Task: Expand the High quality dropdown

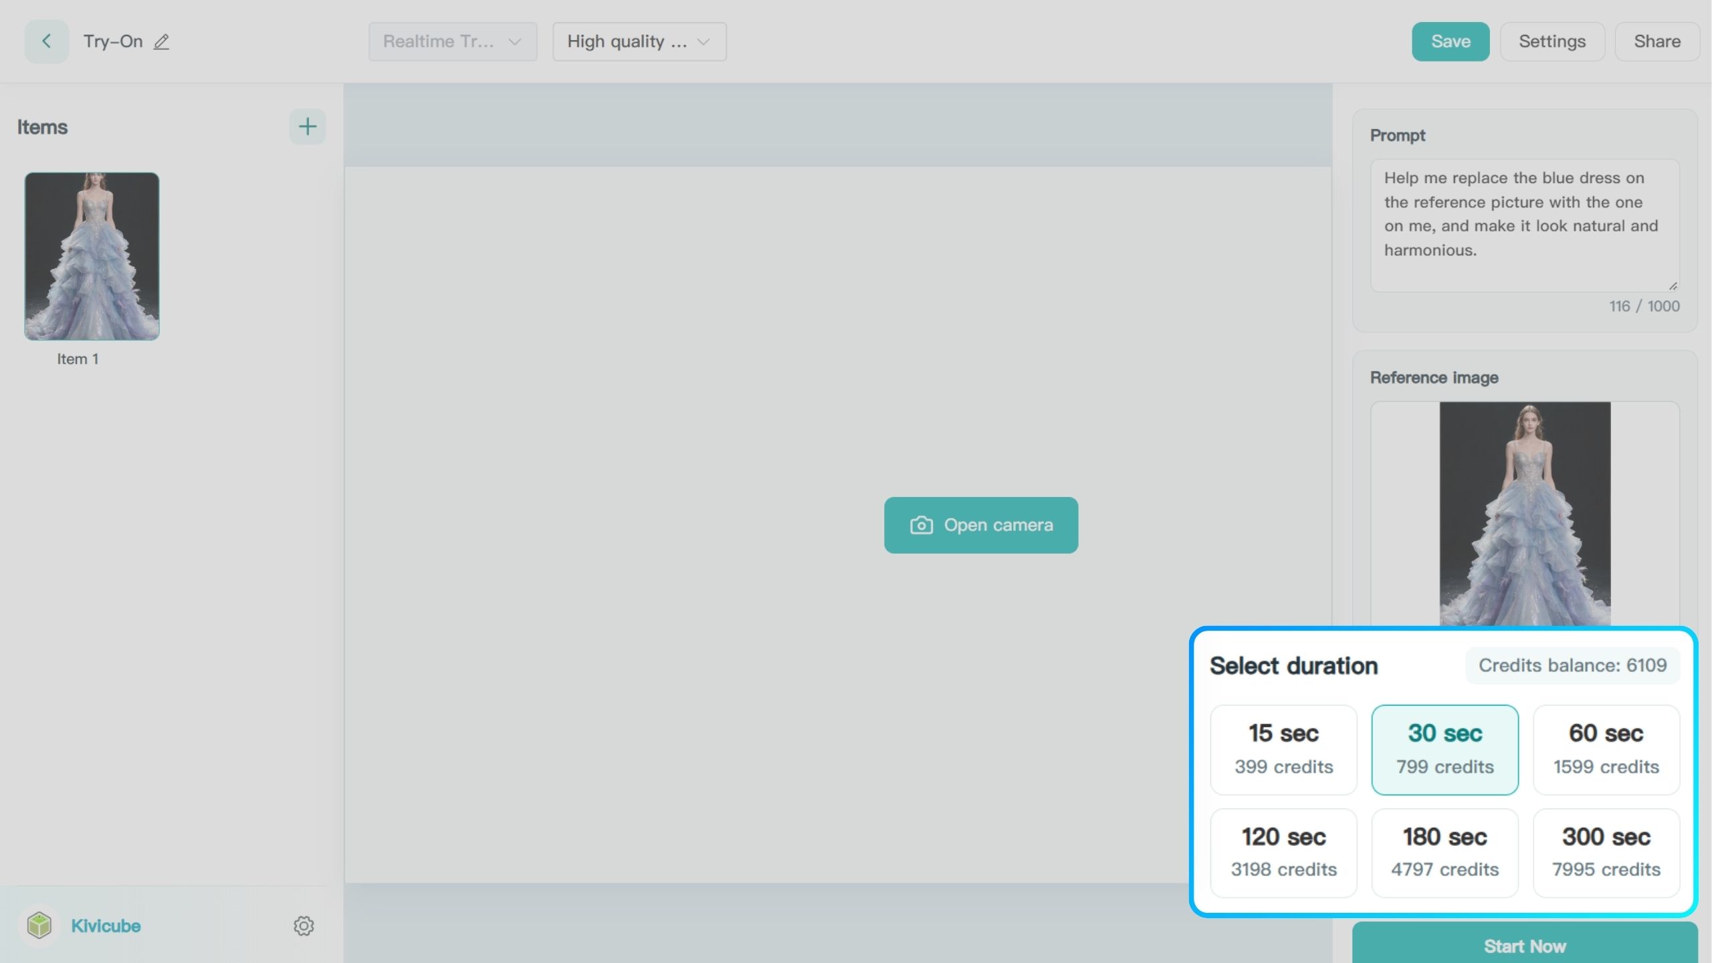Action: tap(639, 41)
